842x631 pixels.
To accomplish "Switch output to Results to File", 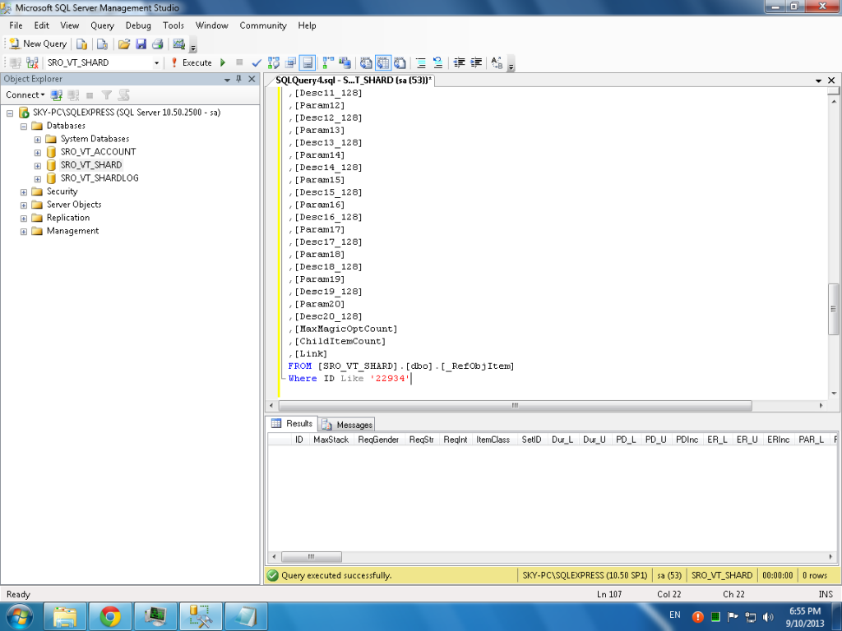I will [400, 62].
